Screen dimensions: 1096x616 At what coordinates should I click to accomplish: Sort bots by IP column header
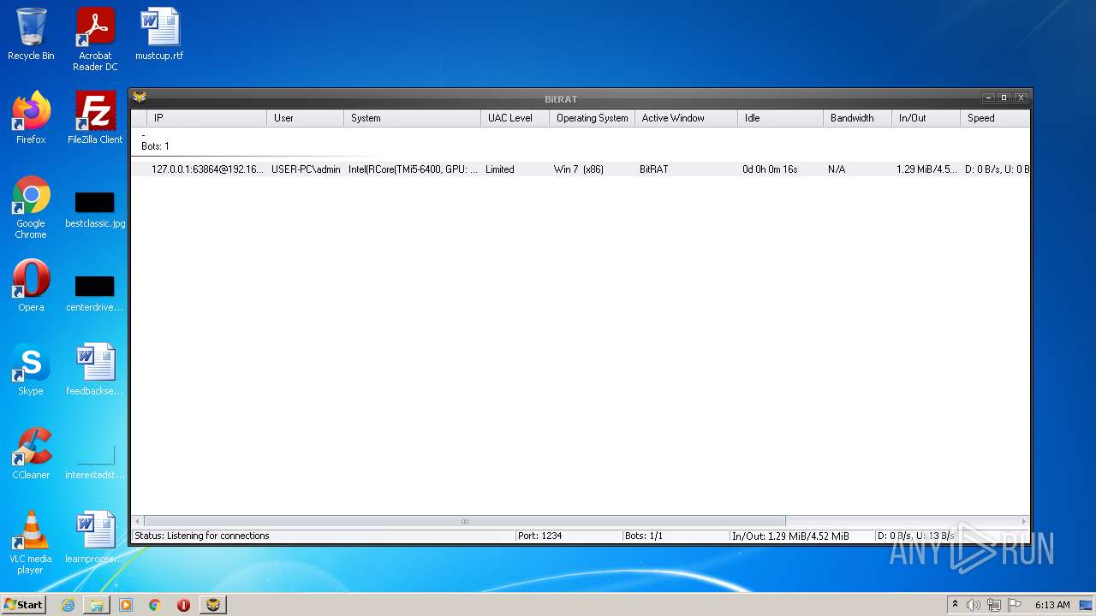pos(206,118)
